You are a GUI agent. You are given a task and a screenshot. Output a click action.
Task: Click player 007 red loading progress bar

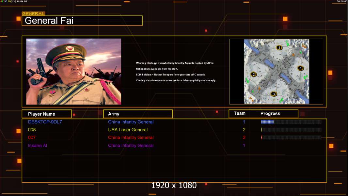pos(291,138)
